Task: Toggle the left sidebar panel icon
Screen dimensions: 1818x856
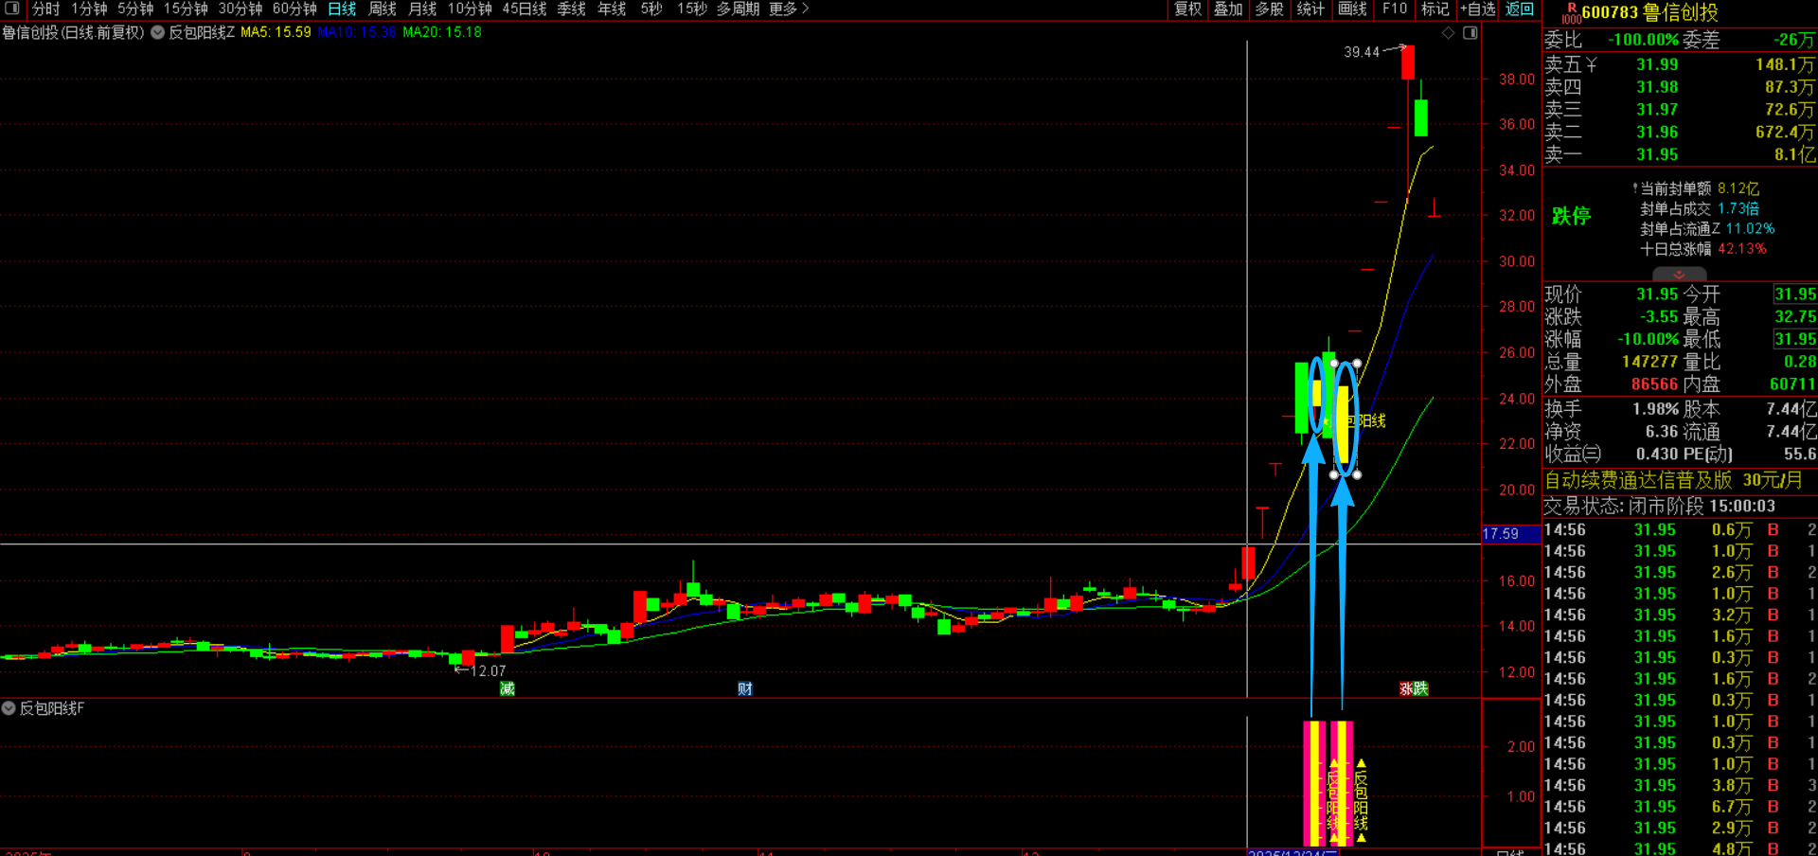Action: click(12, 9)
